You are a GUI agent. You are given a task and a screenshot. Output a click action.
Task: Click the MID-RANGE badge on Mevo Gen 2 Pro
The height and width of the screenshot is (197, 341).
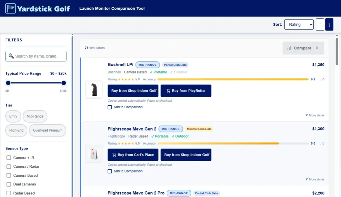[x=179, y=193]
